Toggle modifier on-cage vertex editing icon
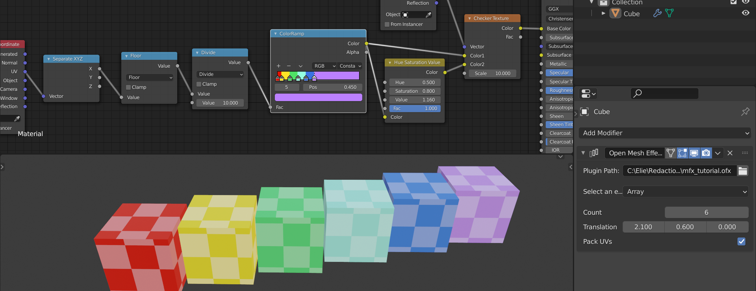756x291 pixels. [x=671, y=153]
